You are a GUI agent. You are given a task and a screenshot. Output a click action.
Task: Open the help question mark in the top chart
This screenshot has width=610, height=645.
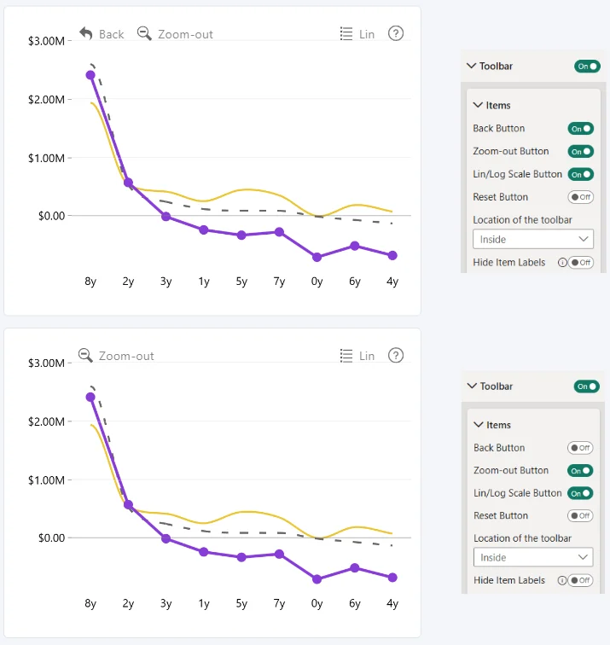tap(396, 33)
